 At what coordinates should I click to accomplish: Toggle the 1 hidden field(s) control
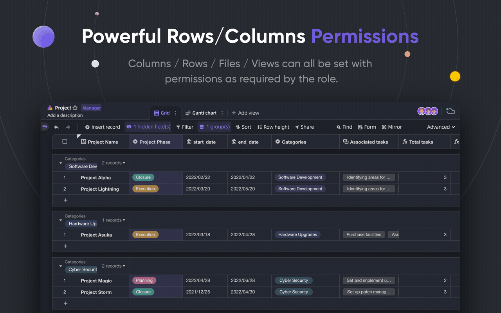click(x=148, y=127)
